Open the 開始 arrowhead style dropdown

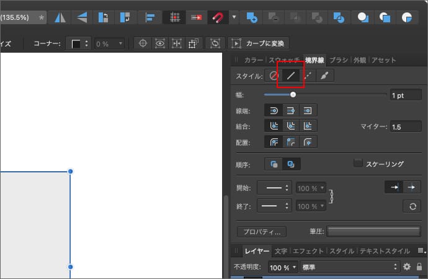point(274,188)
